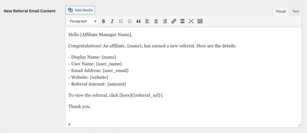This screenshot has height=133, width=307.
Task: Align text center
Action: [x=156, y=21]
